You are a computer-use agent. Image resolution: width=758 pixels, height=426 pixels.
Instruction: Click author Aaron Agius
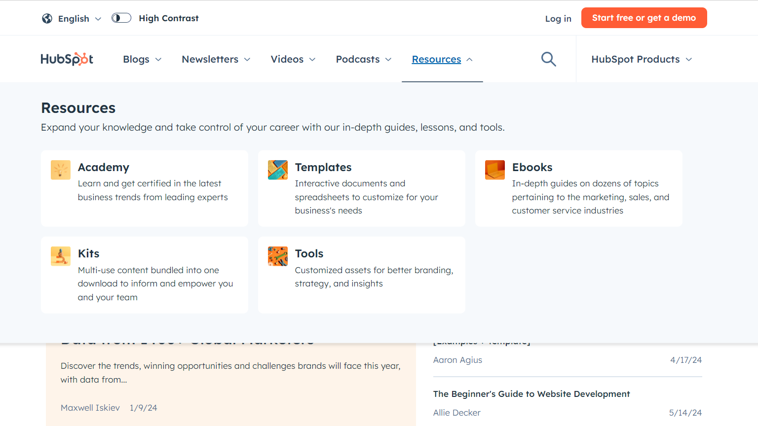(x=457, y=360)
